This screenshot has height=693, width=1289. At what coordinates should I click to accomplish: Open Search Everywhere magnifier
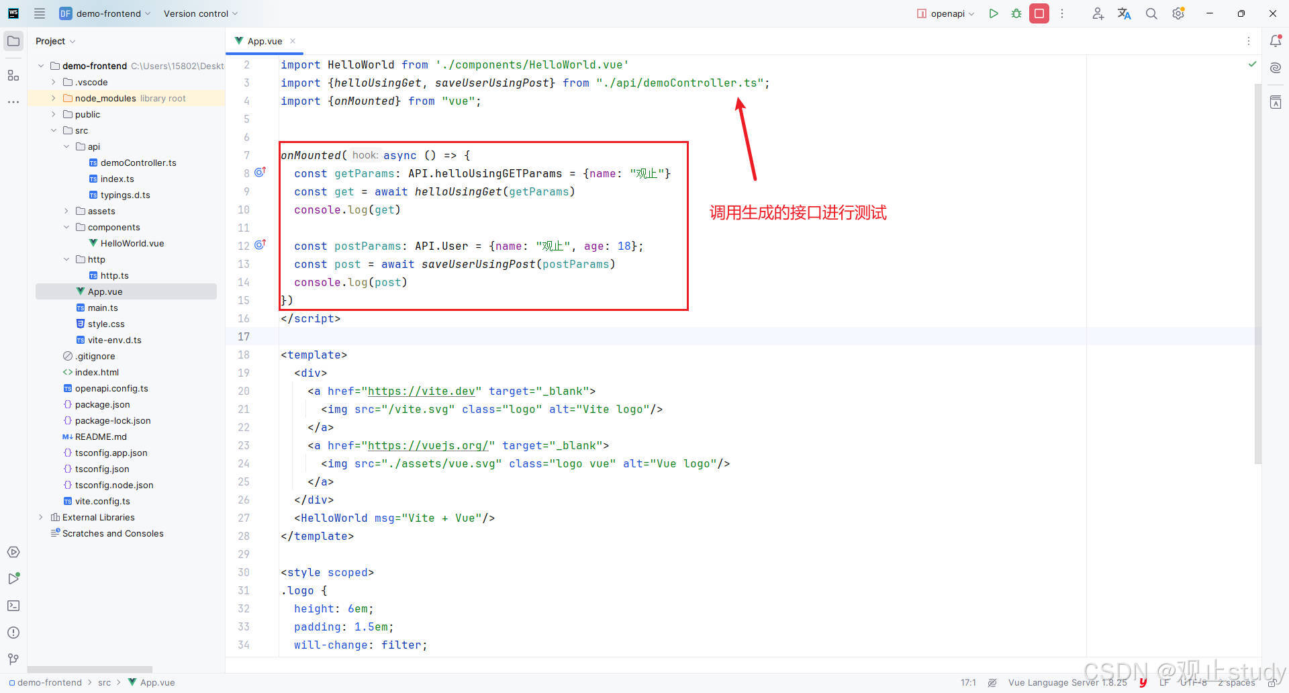coord(1151,13)
